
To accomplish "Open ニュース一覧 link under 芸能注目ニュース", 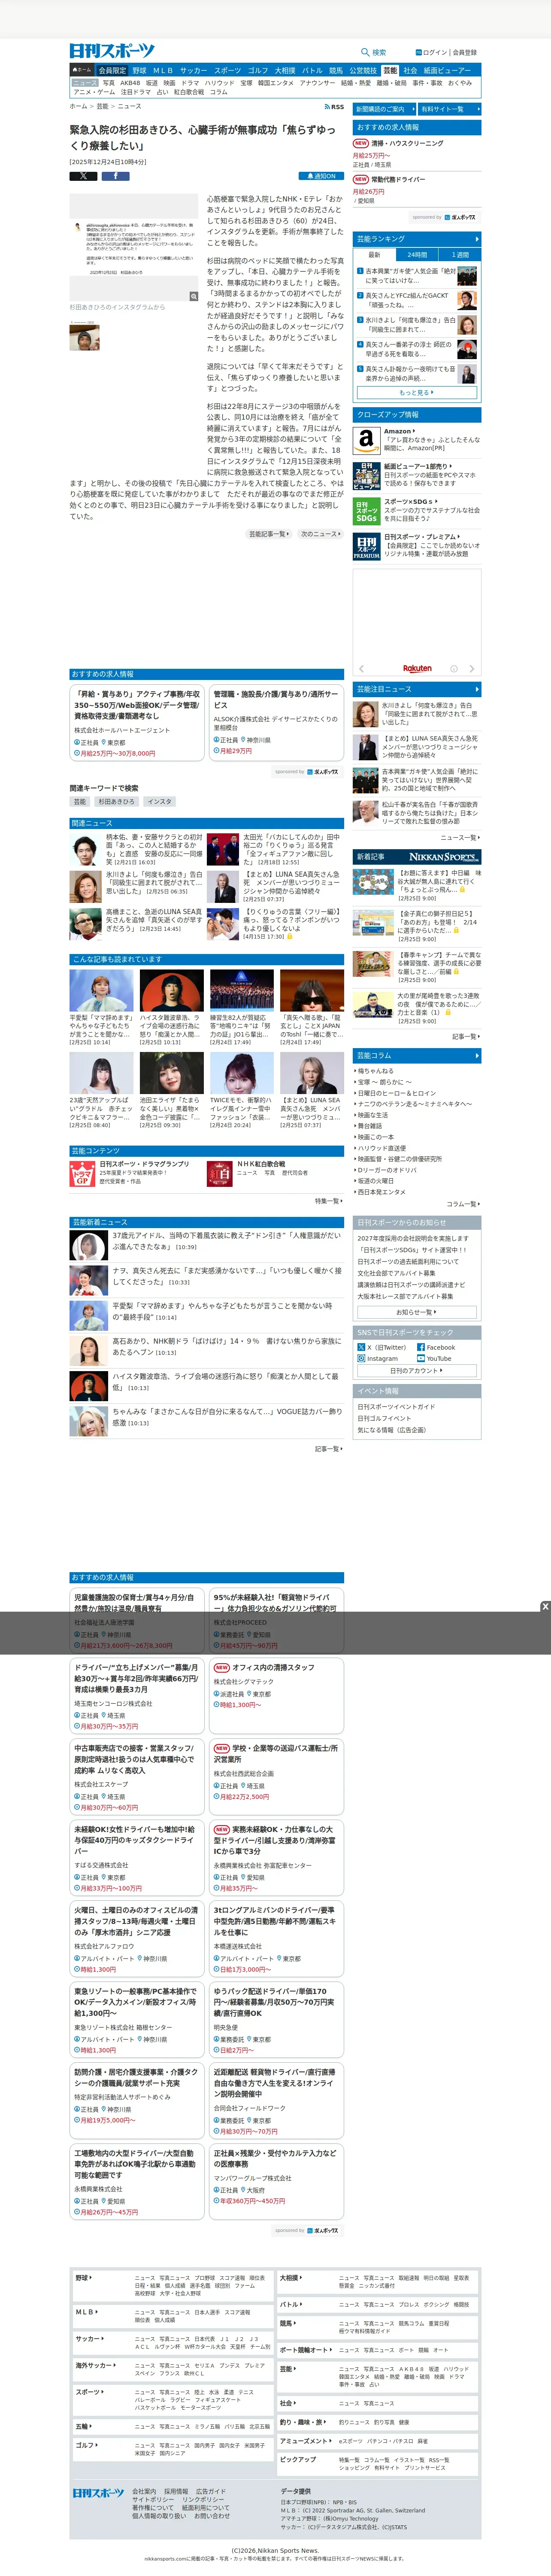I will click(460, 838).
